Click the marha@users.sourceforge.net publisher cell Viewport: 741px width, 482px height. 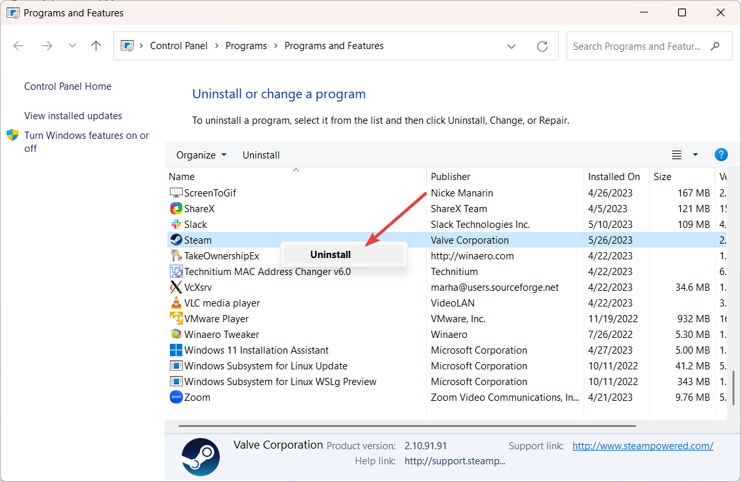point(494,287)
